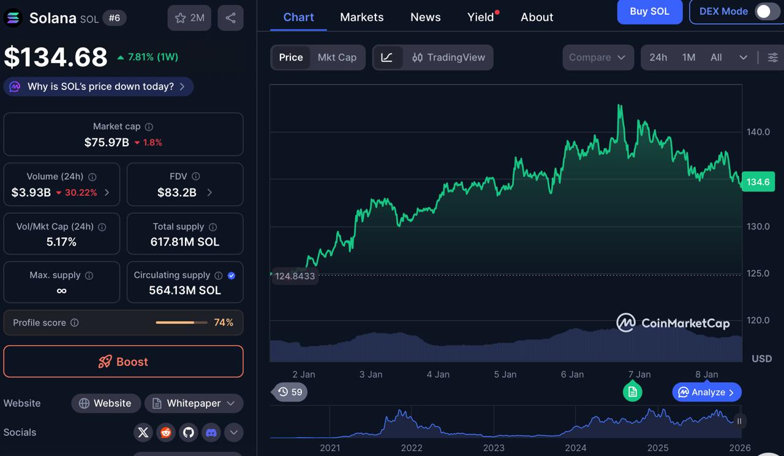Click the 74% Profile score bar
Viewport: 784px width, 456px height.
click(x=181, y=323)
